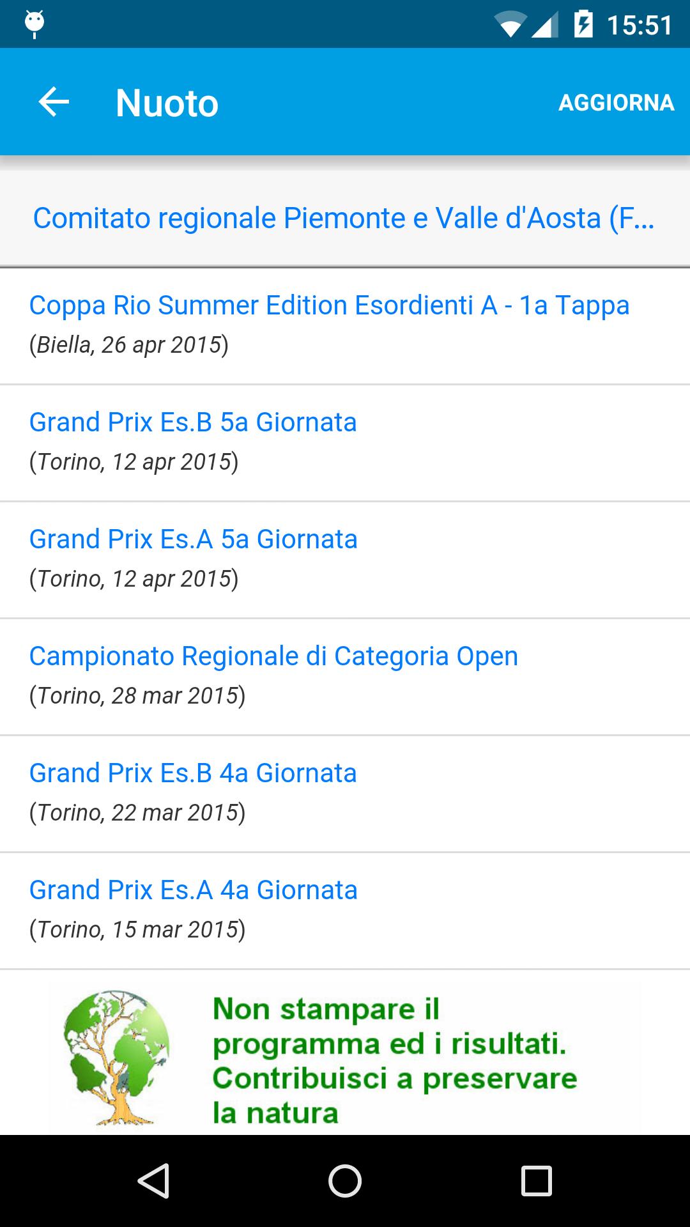Select Grand Prix Es.B 5a Giornata
Viewport: 690px width, 1227px height.
[x=193, y=422]
